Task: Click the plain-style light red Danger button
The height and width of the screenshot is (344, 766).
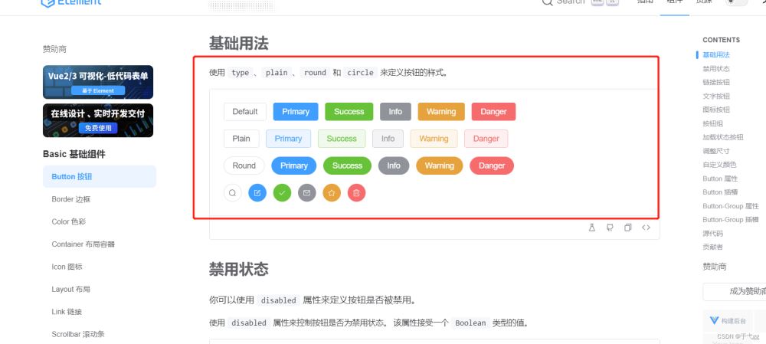Action: [486, 138]
